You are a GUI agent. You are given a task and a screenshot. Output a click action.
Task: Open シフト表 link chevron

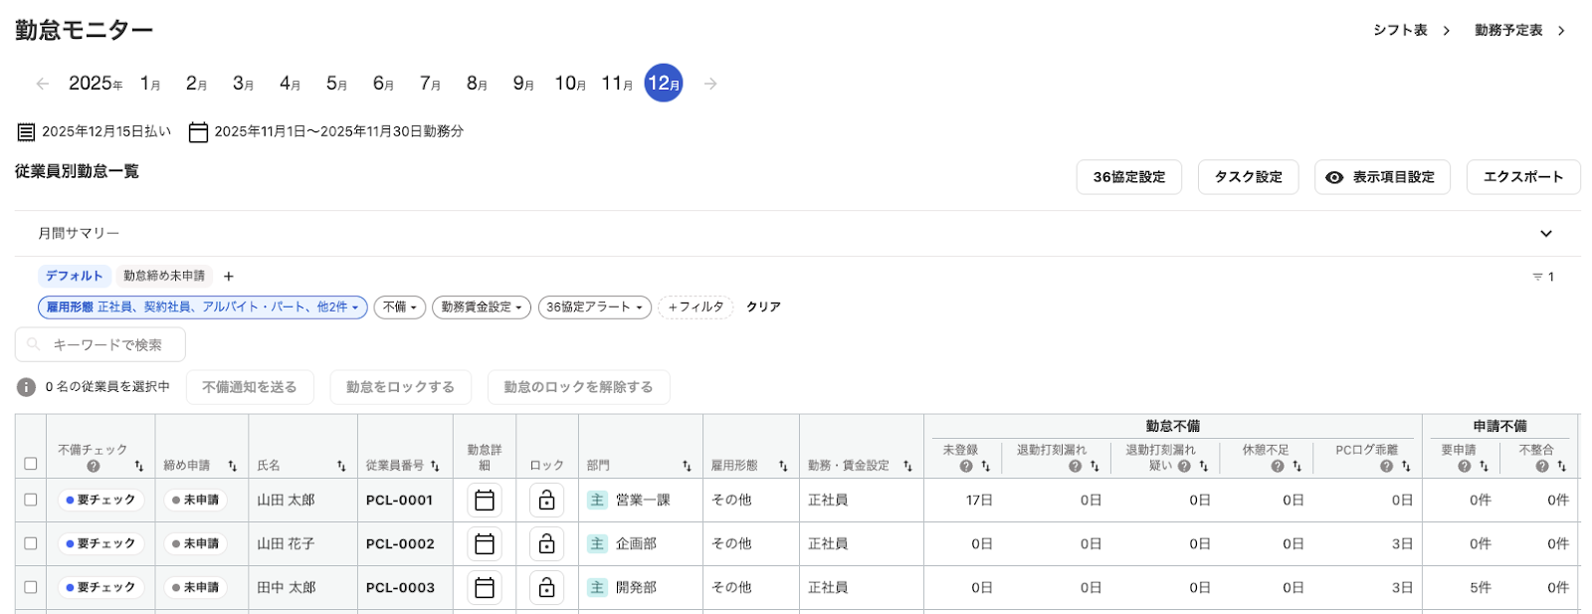(x=1447, y=31)
